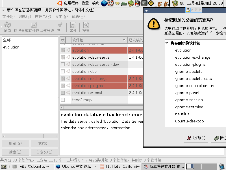
Task: Cancel the dialog with 取消(C)
Action: (x=196, y=138)
